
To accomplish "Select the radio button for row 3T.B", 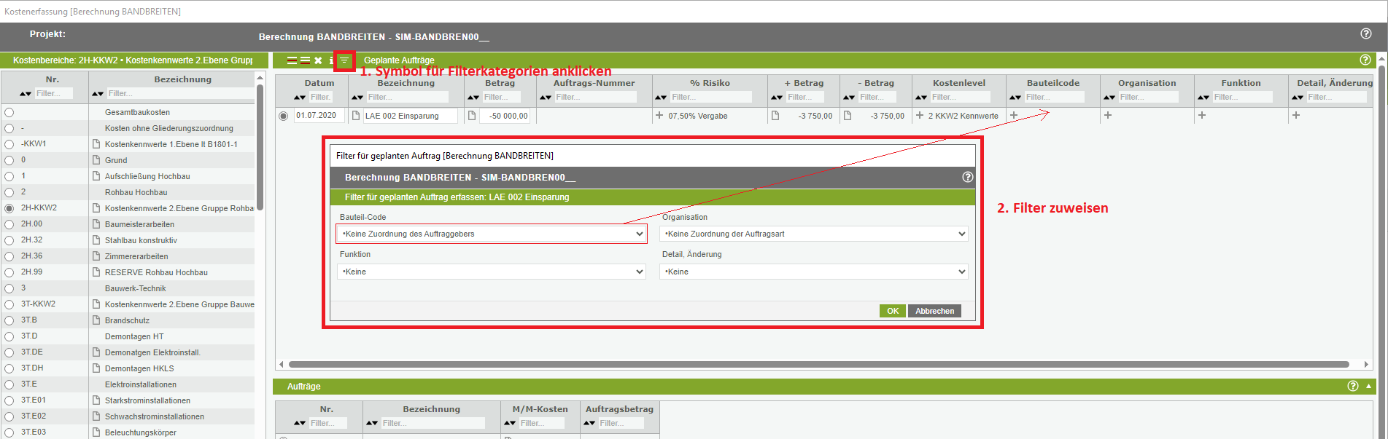I will 9,320.
